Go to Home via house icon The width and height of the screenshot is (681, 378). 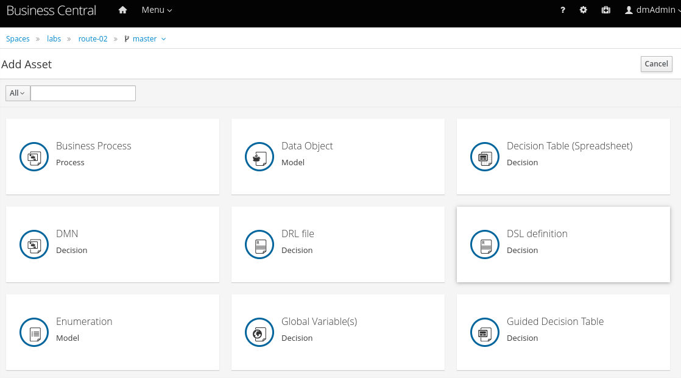tap(122, 10)
